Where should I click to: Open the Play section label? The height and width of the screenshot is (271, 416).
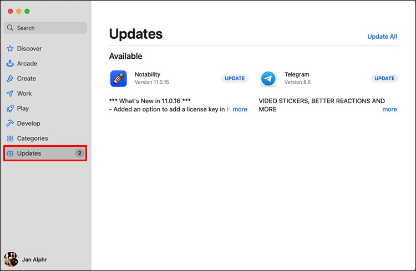[x=23, y=109]
